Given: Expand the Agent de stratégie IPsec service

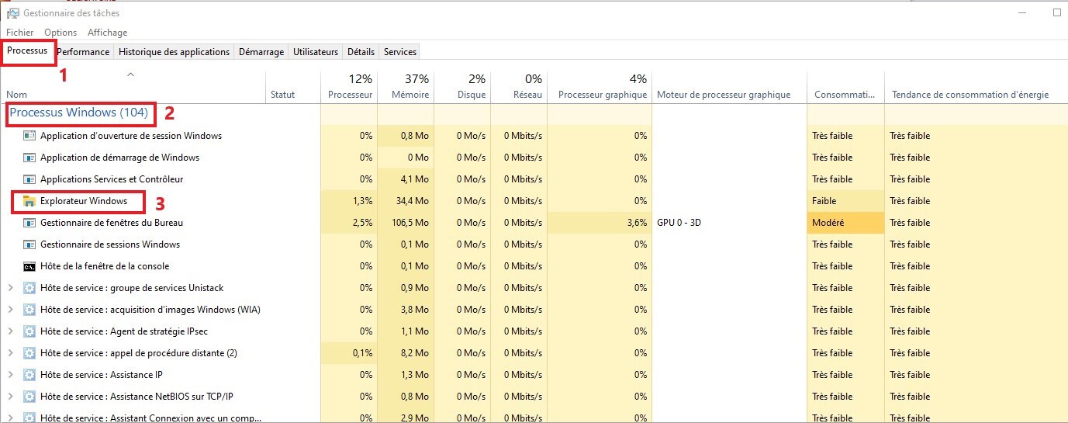Looking at the screenshot, I should pyautogui.click(x=10, y=331).
